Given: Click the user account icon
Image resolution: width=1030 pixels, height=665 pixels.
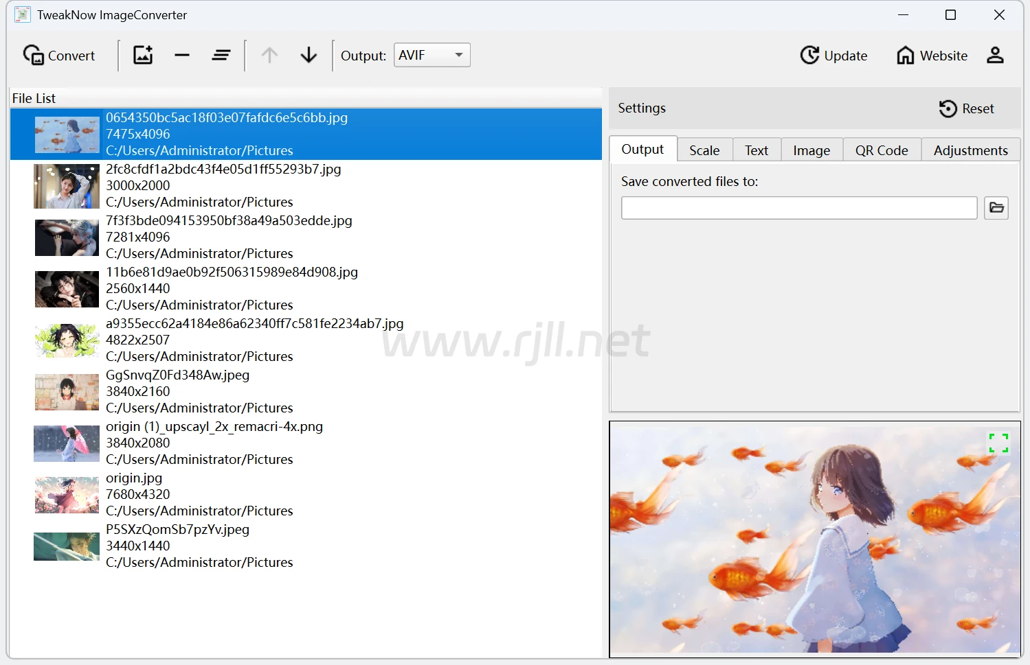Looking at the screenshot, I should (995, 55).
